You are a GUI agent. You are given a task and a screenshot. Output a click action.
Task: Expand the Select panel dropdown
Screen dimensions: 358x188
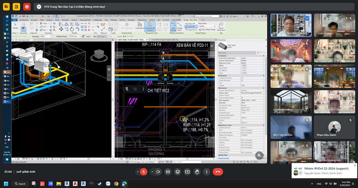click(x=16, y=33)
